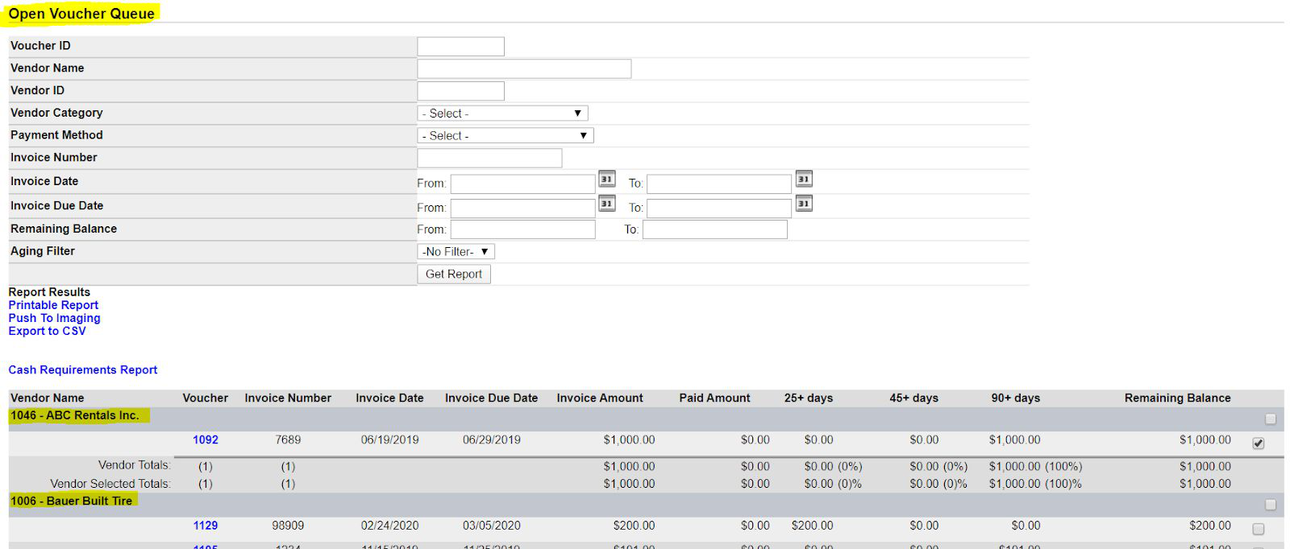
Task: Click the Vendor ID input field
Action: [460, 91]
